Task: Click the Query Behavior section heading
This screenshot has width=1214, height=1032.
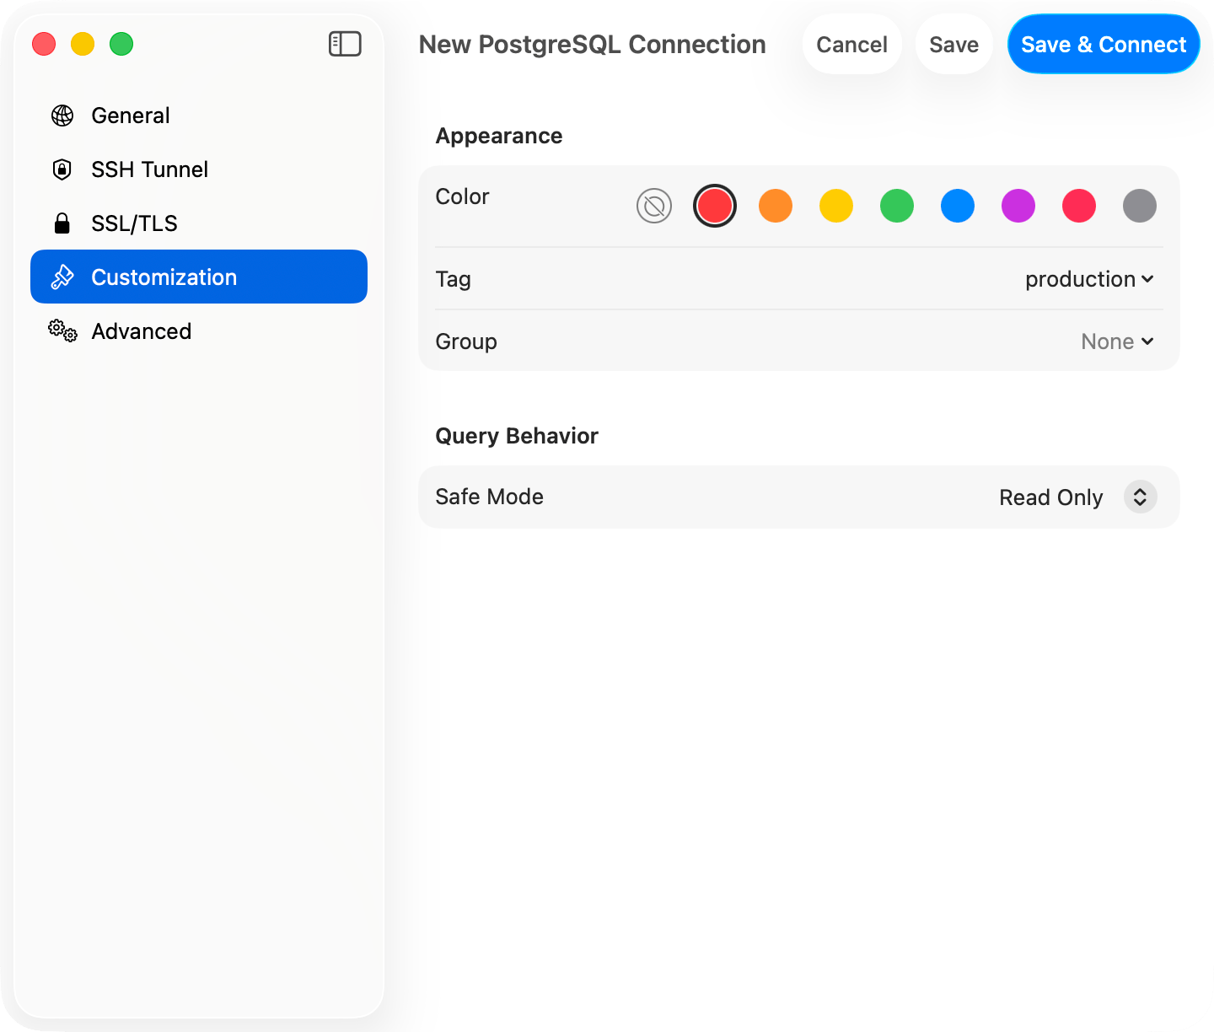Action: [517, 436]
